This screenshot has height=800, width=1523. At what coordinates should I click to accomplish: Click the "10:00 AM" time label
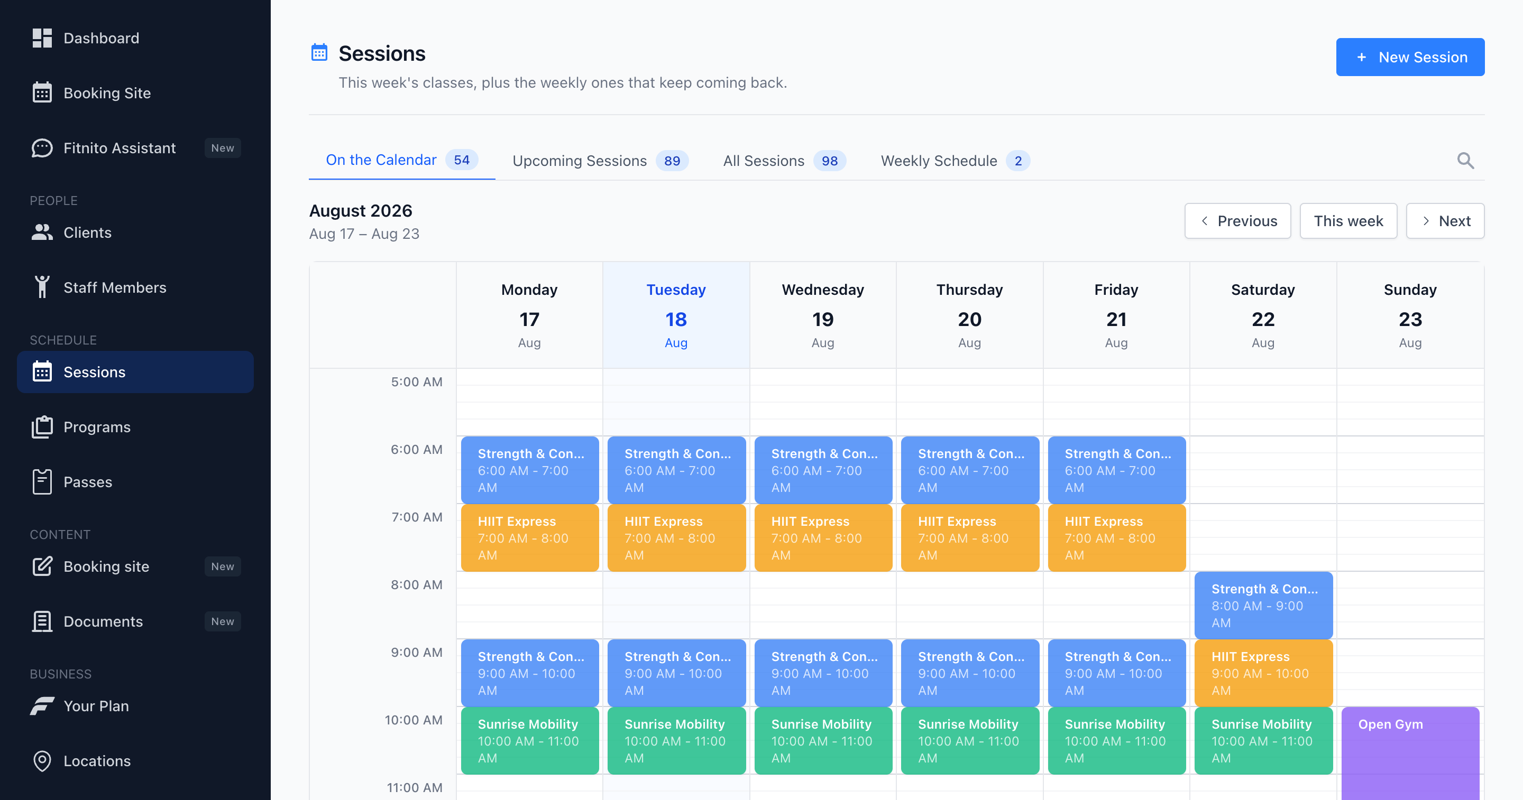click(413, 720)
